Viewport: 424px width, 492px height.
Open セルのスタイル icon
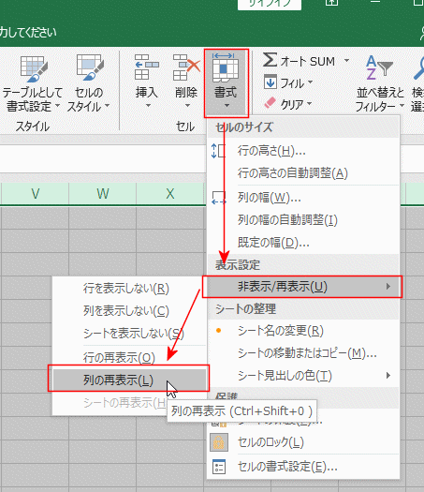tap(90, 67)
